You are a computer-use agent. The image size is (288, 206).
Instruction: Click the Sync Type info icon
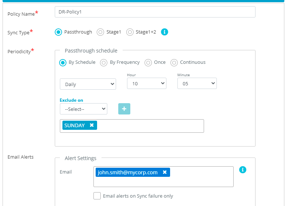(165, 32)
